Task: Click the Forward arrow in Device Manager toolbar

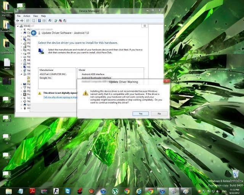Action: point(22,21)
